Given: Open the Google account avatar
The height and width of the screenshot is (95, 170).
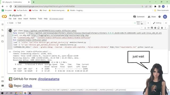Looking at the screenshot, I should pos(165,17).
